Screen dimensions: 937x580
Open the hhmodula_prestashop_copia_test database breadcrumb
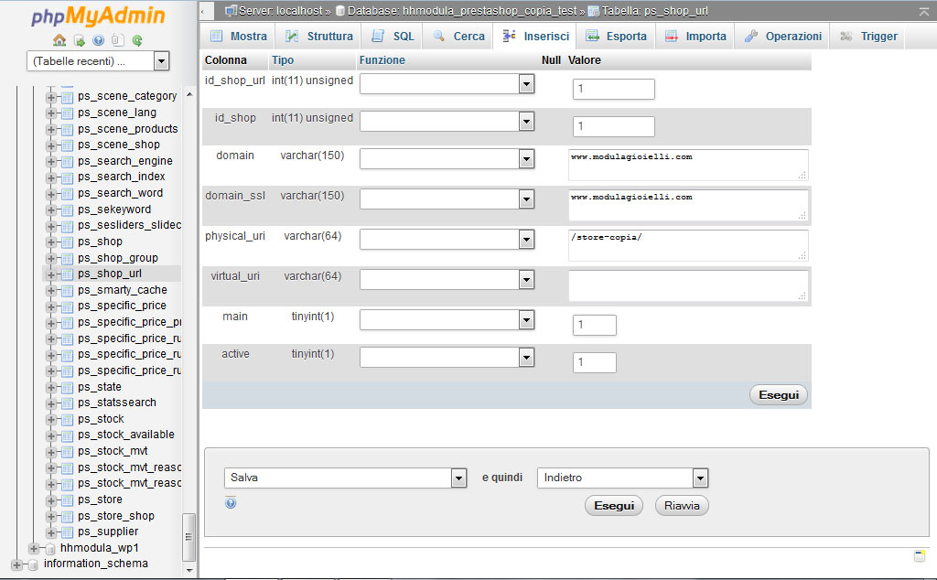tap(462, 11)
